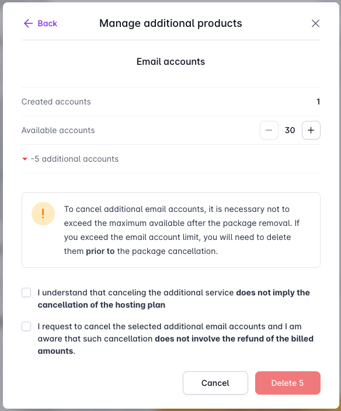Click the Email accounts heading
Viewport: 341px width, 411px height.
[170, 62]
